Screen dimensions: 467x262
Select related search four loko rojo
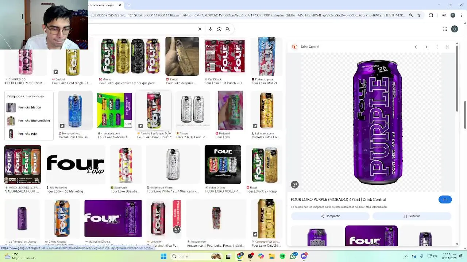click(29, 134)
